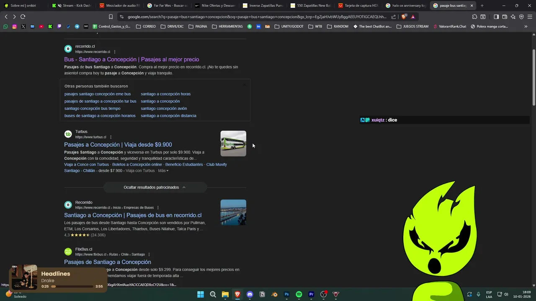Expand the DRIVE/EXC bookmarks folder
Screen dimensions: 536x301
pyautogui.click(x=172, y=26)
